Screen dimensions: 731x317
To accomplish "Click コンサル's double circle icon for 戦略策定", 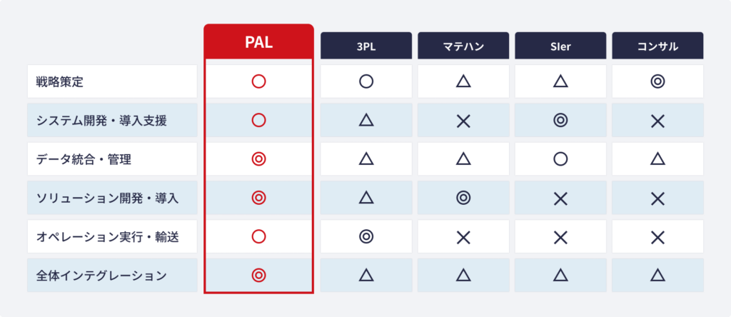I will (x=657, y=81).
